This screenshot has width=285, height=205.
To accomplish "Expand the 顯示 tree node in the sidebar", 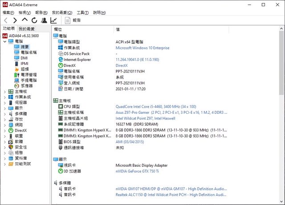I will (x=5, y=109).
